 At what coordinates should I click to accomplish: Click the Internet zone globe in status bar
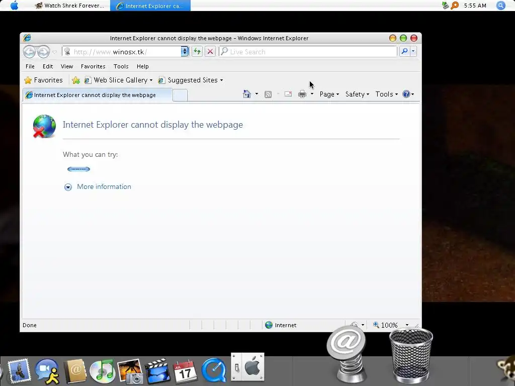269,325
